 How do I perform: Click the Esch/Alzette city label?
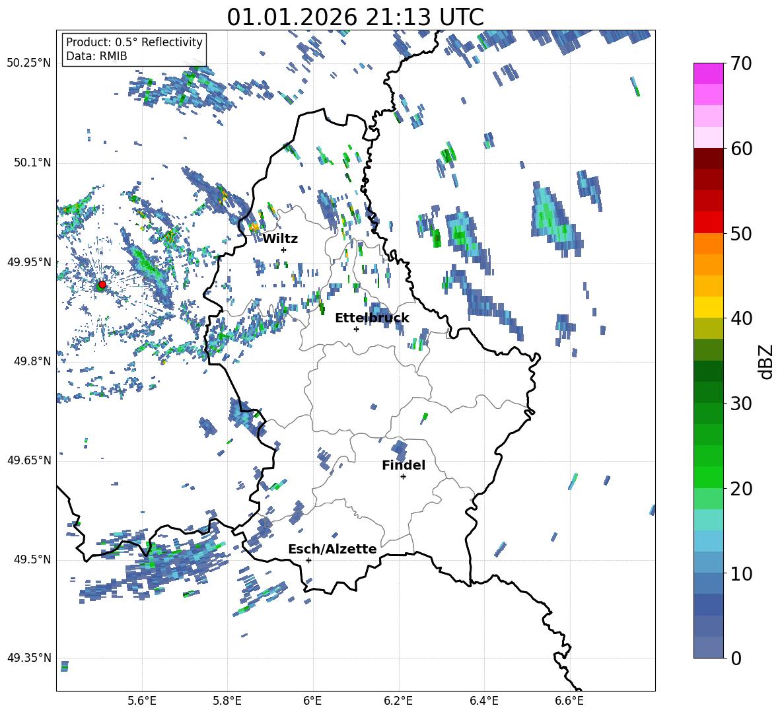point(332,549)
